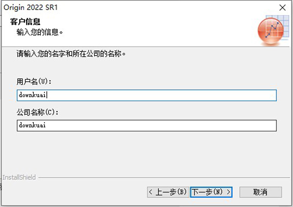Click the InstallShield label
This screenshot has width=293, height=207.
pyautogui.click(x=19, y=177)
